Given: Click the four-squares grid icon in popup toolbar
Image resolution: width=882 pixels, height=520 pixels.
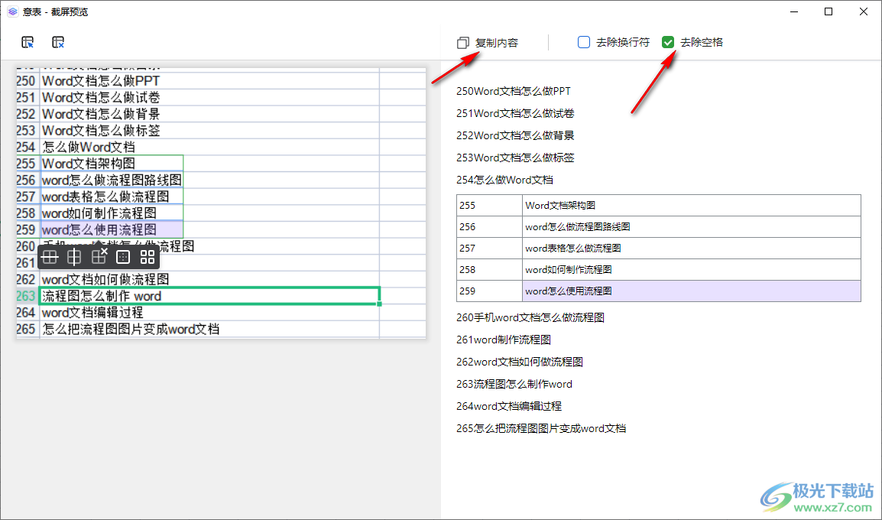Looking at the screenshot, I should 148,257.
